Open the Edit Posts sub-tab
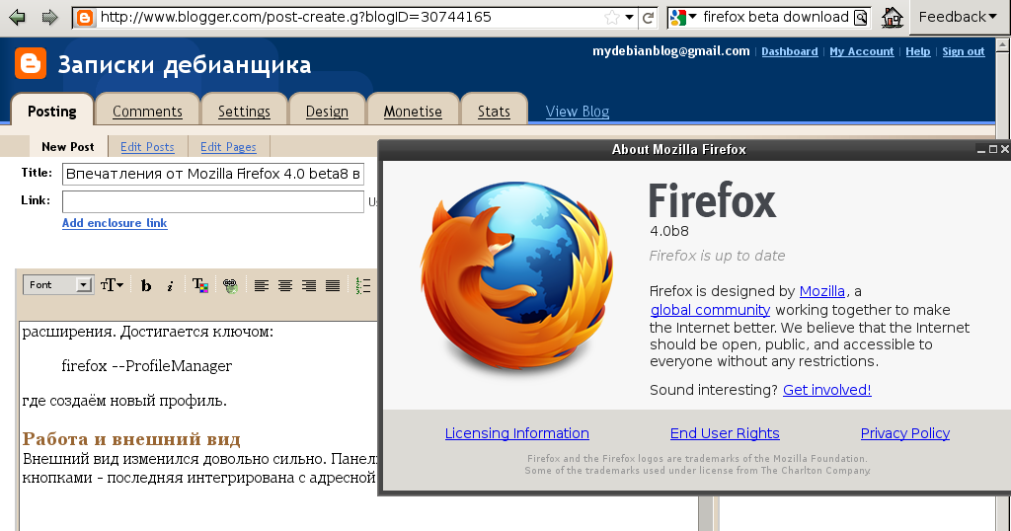1011x531 pixels. (147, 147)
